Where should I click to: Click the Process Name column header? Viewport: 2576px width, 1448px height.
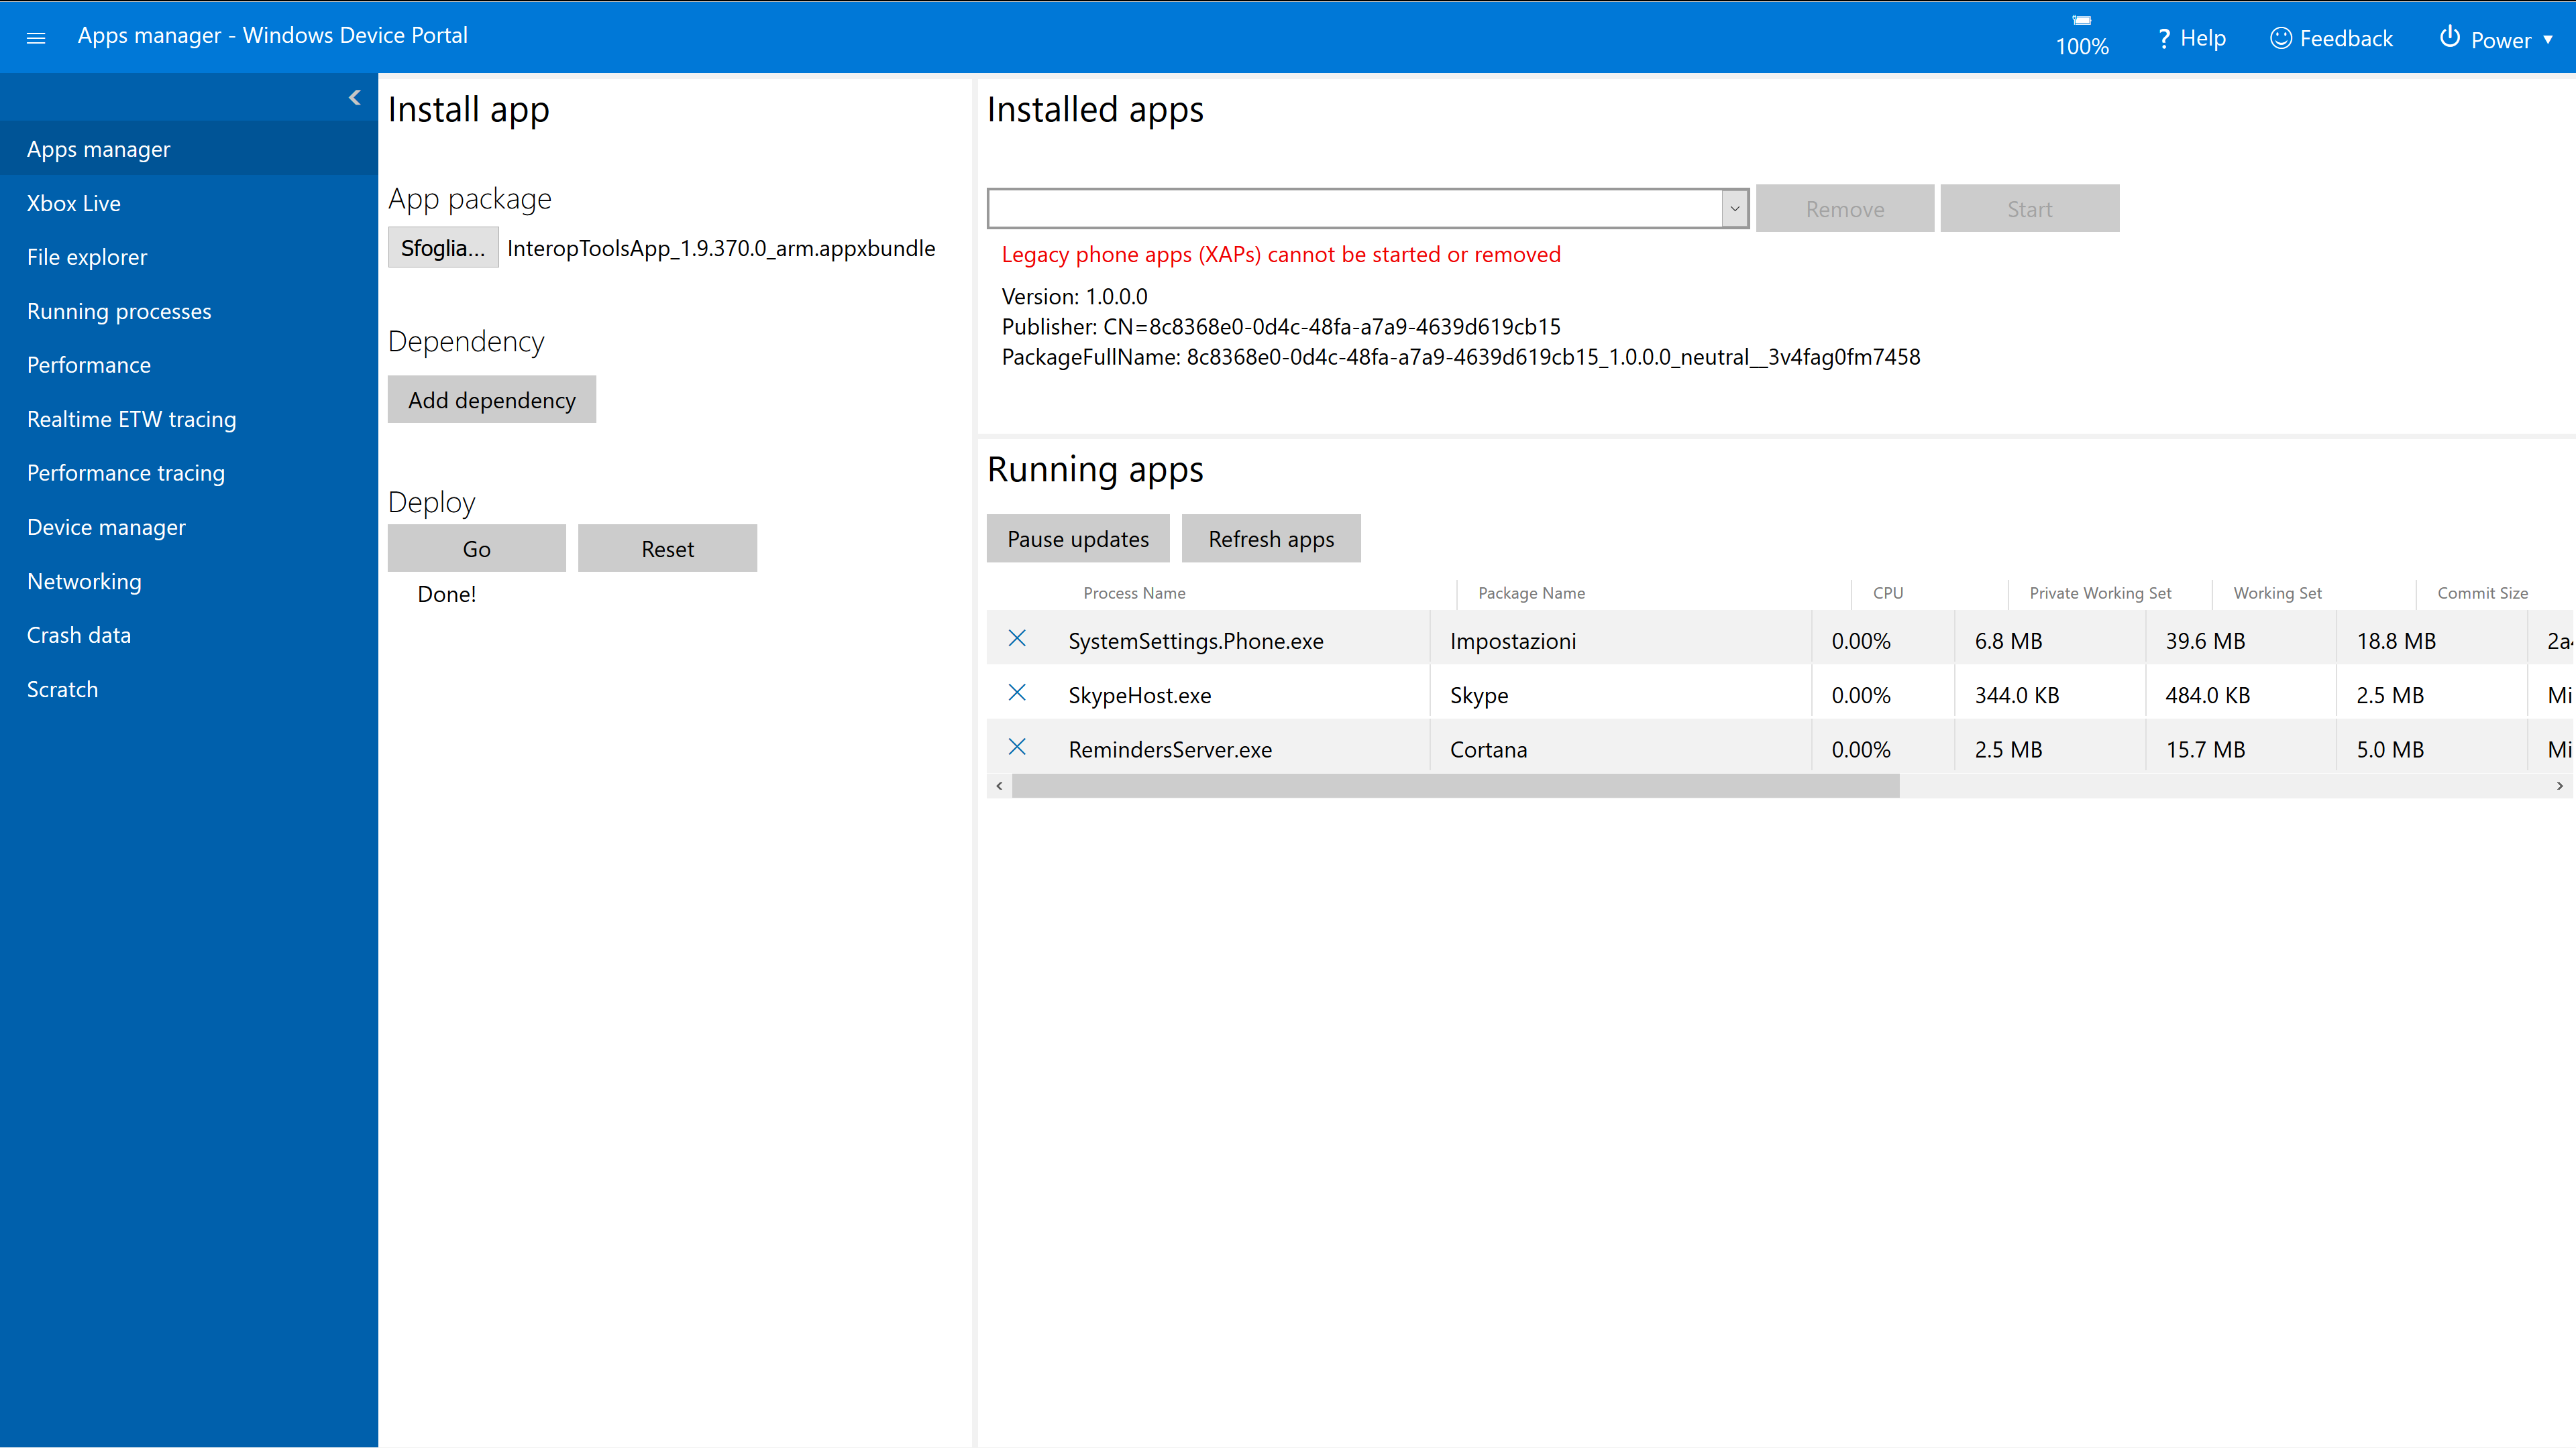click(1134, 593)
